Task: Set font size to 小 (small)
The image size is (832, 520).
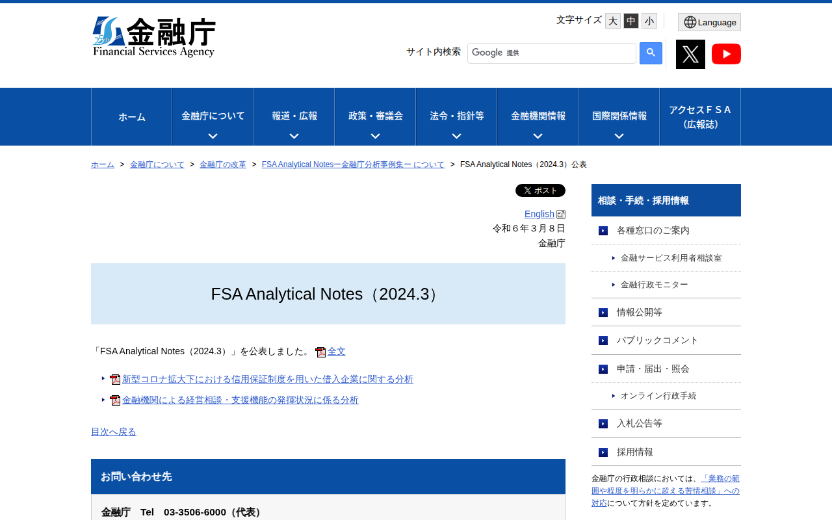Action: (649, 21)
